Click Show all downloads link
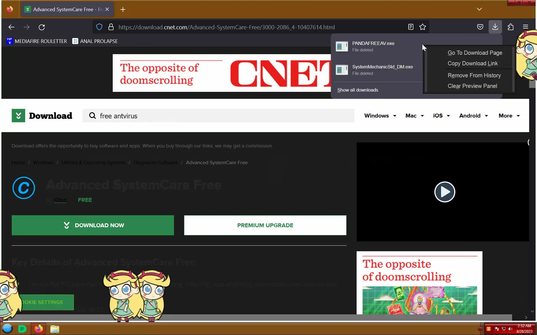The image size is (537, 335). coord(357,90)
